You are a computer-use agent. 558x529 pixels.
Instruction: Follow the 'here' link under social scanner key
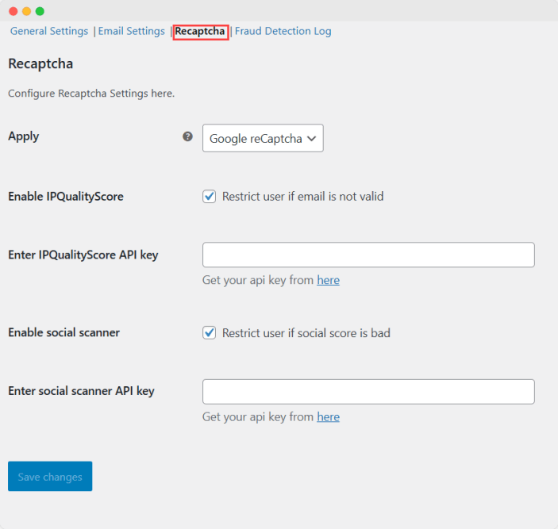pos(328,417)
